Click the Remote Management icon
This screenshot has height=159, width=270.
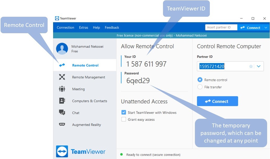[x=62, y=77]
